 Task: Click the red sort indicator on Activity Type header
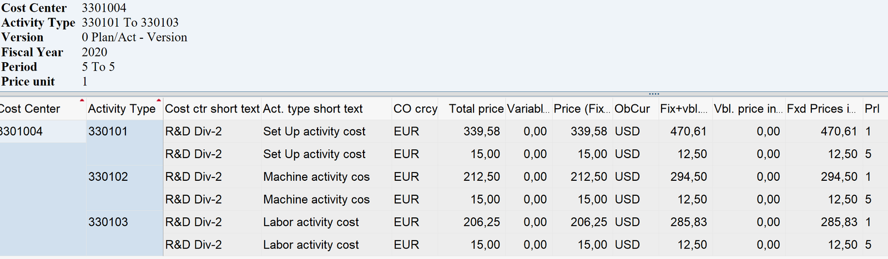click(159, 100)
